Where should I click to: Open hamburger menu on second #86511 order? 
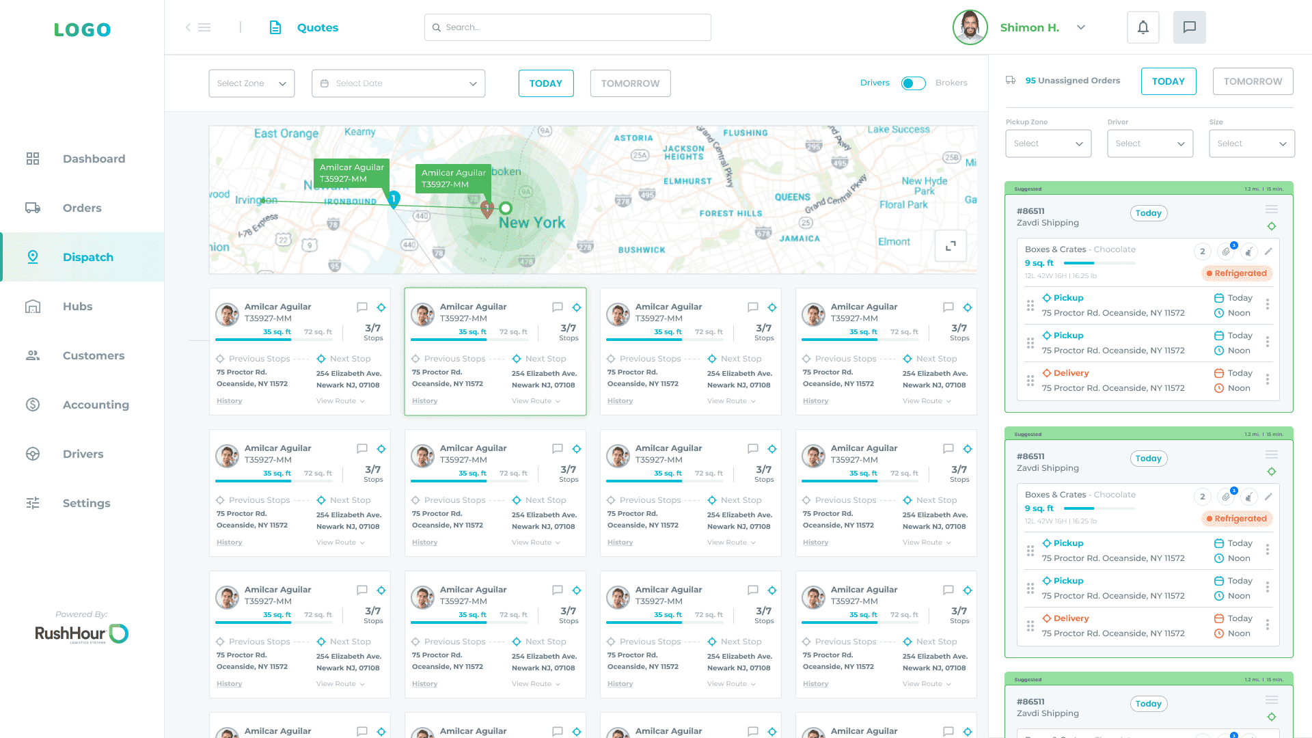click(x=1271, y=454)
